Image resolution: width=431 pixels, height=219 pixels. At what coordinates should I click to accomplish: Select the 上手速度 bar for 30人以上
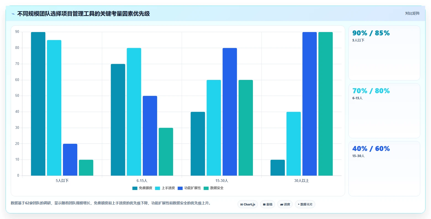[293, 144]
